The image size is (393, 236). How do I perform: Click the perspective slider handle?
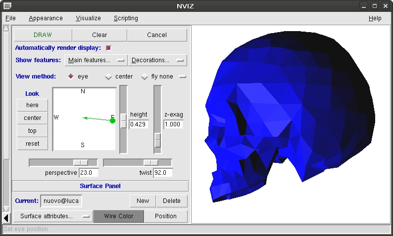click(x=81, y=163)
